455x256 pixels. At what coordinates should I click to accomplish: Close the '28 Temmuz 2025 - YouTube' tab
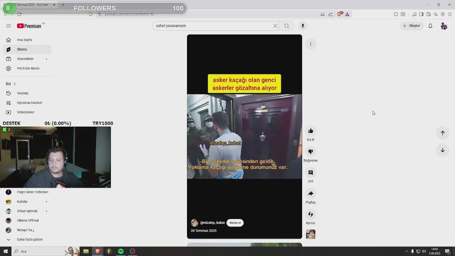coord(54,5)
